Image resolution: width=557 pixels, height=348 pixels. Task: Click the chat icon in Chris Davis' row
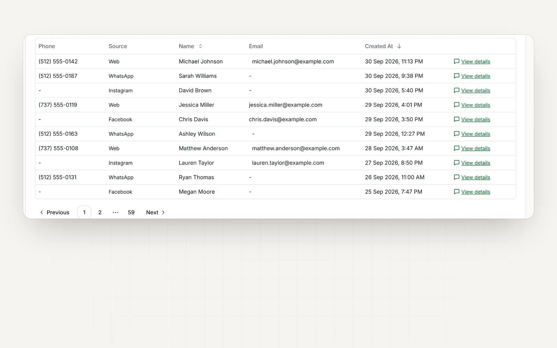456,119
